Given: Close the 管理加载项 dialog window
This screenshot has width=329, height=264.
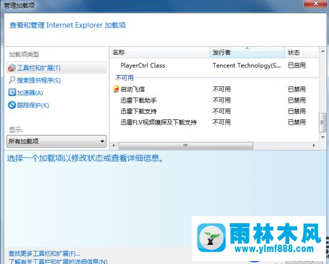Looking at the screenshot, I should coord(315,4).
